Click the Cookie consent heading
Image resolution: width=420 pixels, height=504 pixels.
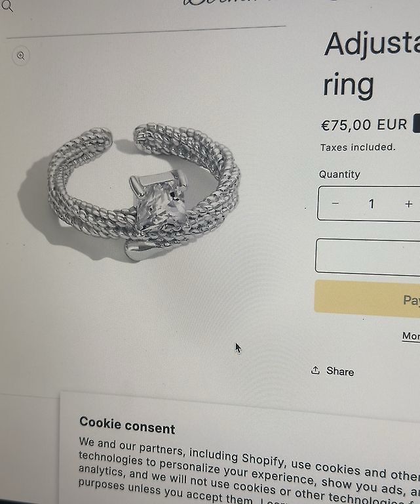(x=127, y=425)
